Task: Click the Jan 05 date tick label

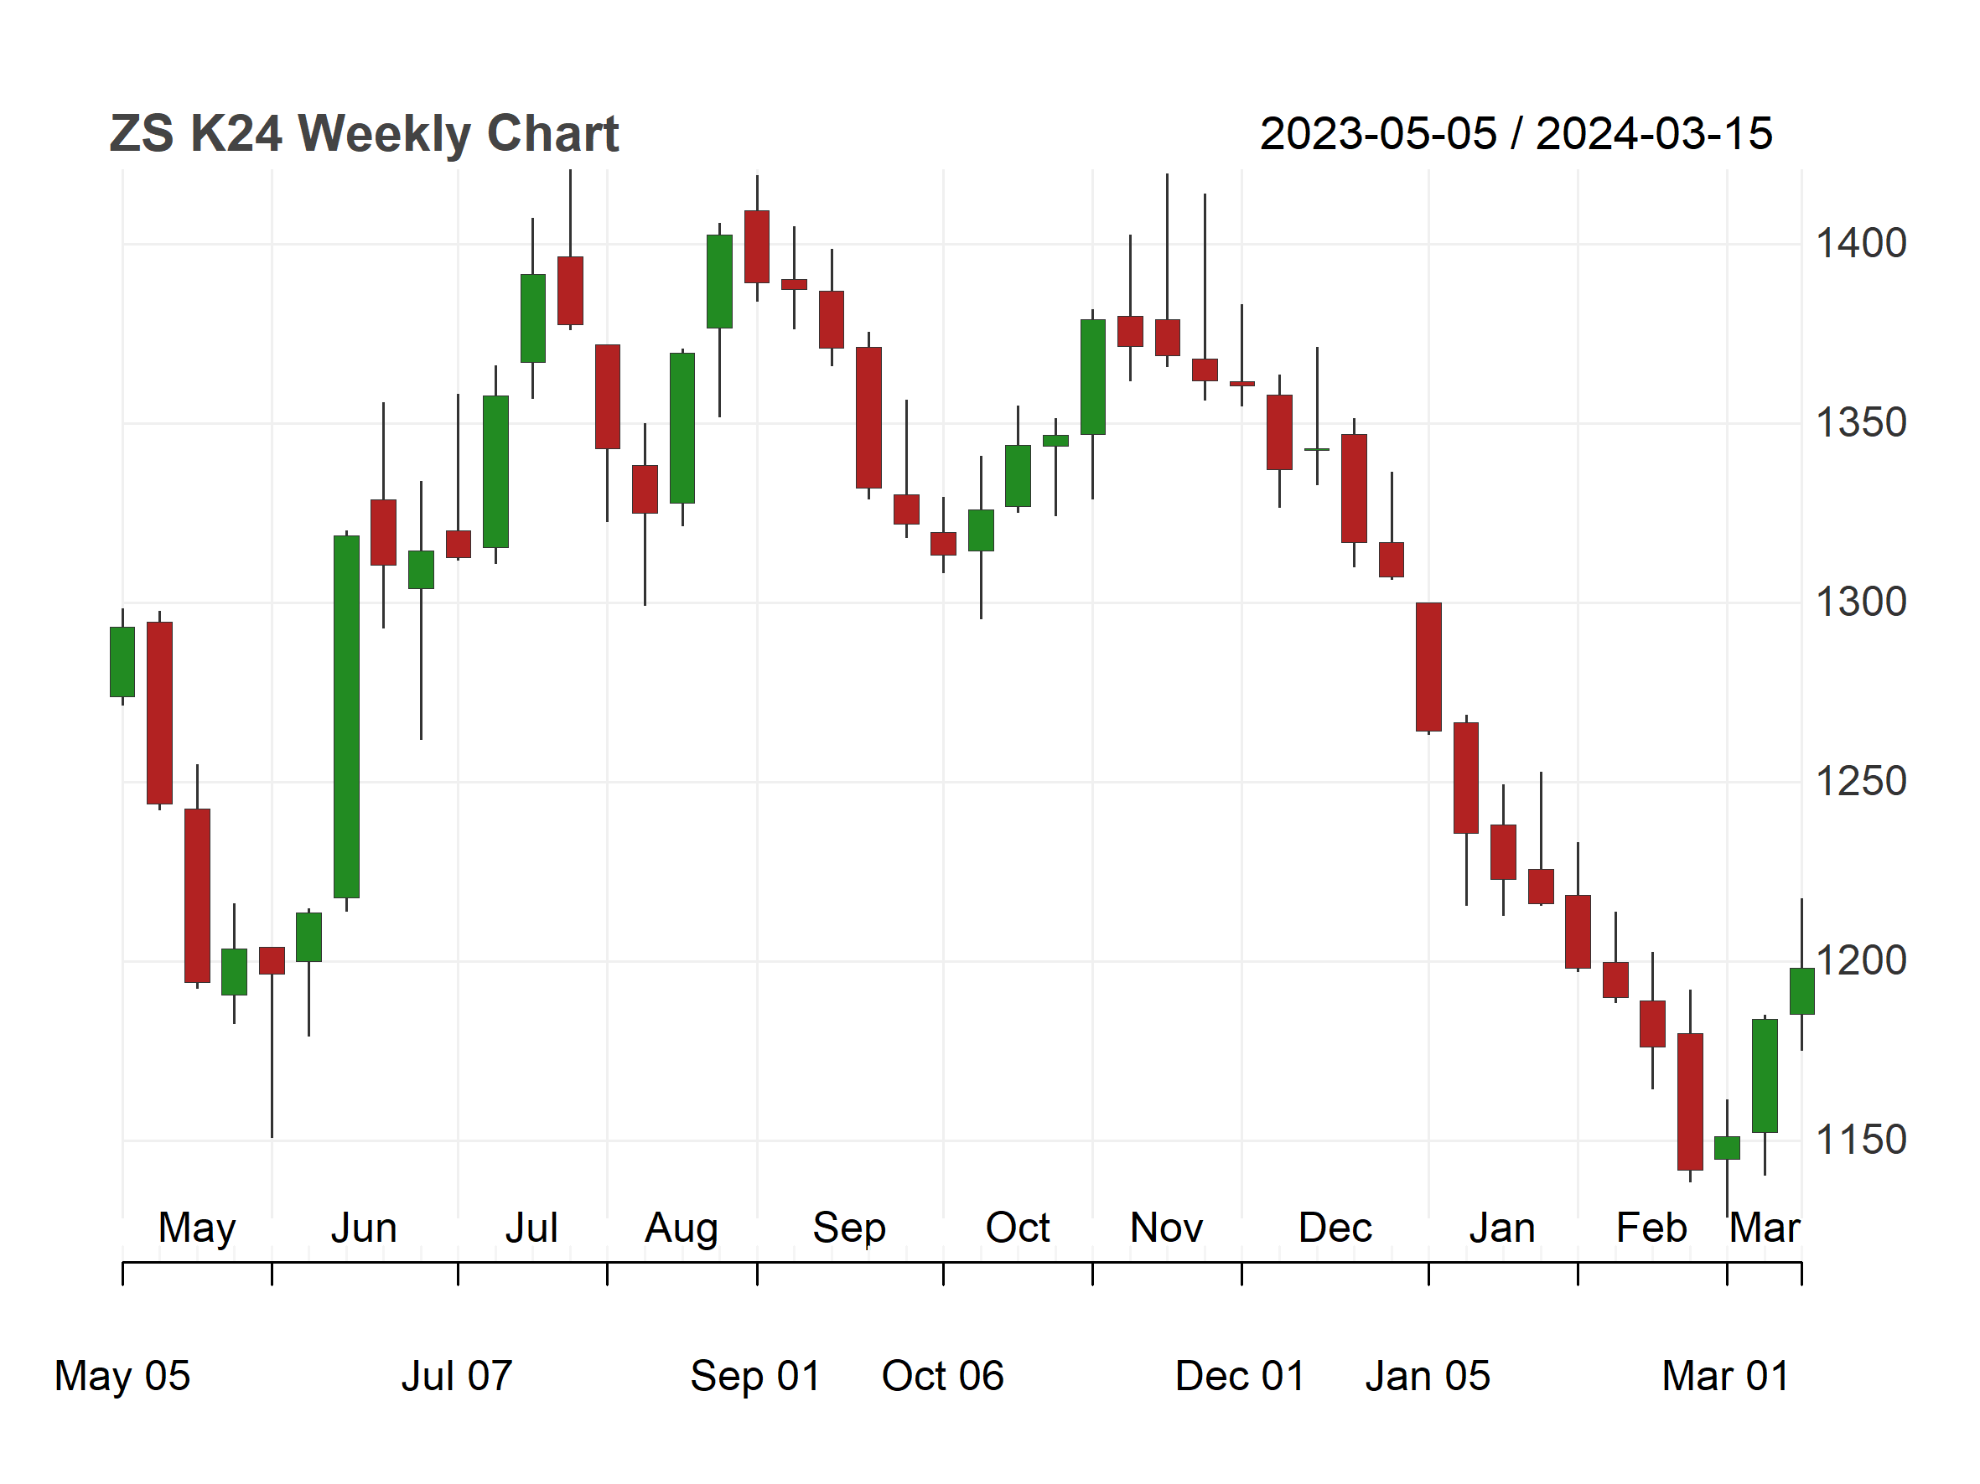Action: (x=1428, y=1377)
